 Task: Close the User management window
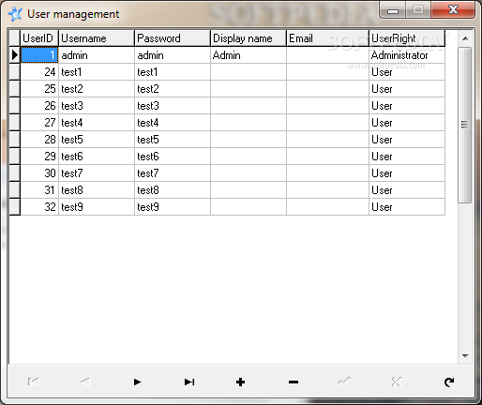click(x=453, y=9)
